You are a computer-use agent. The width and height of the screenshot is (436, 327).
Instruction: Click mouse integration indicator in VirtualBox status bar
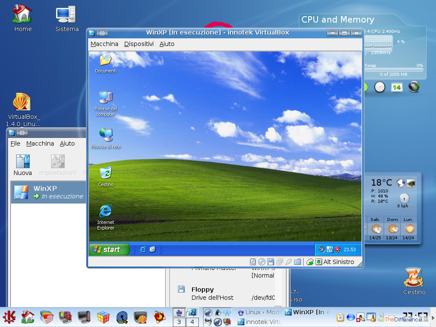(310, 262)
